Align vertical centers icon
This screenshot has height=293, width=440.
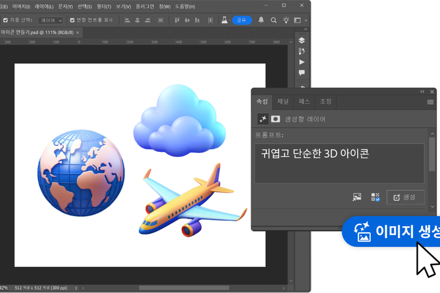(187, 20)
